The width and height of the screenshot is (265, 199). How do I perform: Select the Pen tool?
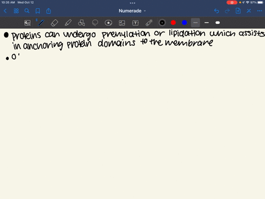[x=41, y=23]
